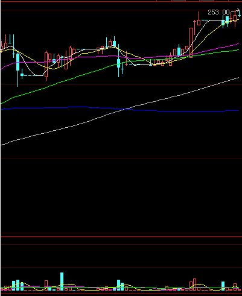Click the 253.00 high price label

click(x=218, y=13)
